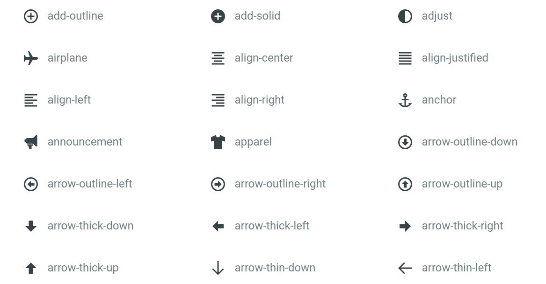Viewport: 546px width, 284px height.
Task: Click the adjust half-circle icon
Action: tap(405, 16)
